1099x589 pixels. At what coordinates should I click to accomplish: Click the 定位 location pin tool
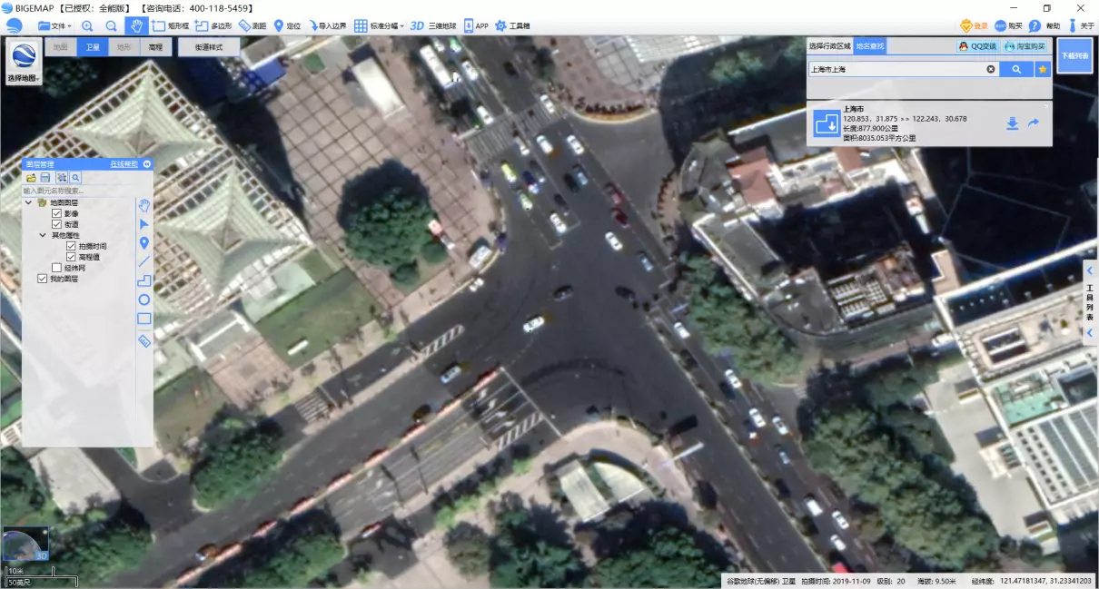(287, 26)
